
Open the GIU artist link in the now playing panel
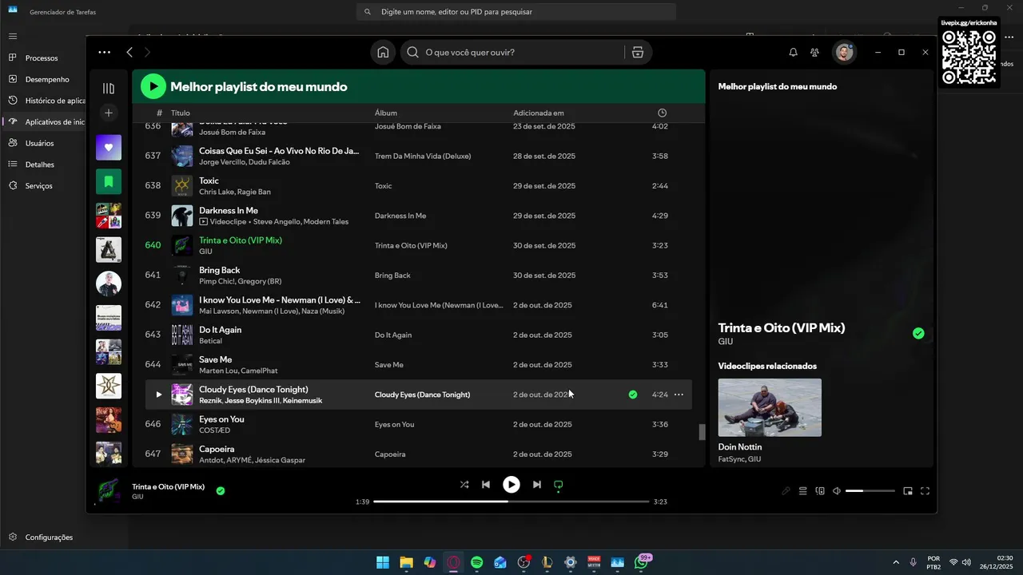tap(726, 342)
